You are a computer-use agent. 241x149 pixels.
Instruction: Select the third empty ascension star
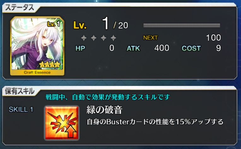pos(103,38)
